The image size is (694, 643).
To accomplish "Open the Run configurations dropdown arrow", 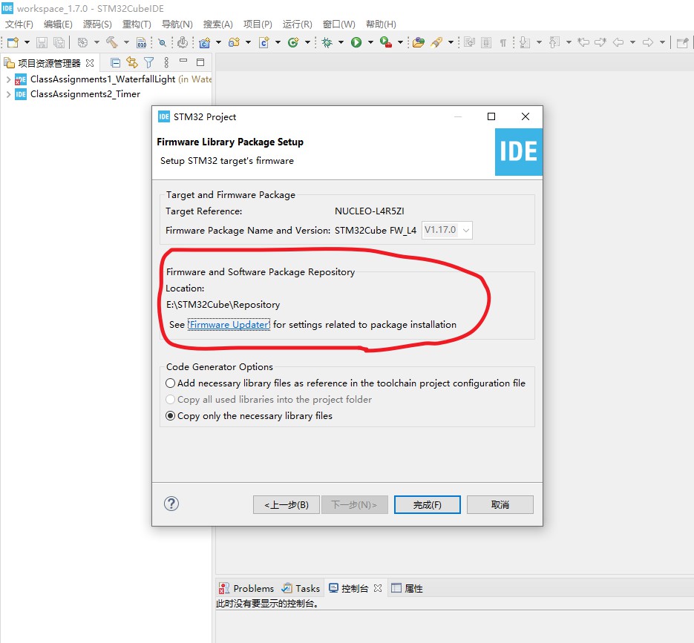I will 370,42.
